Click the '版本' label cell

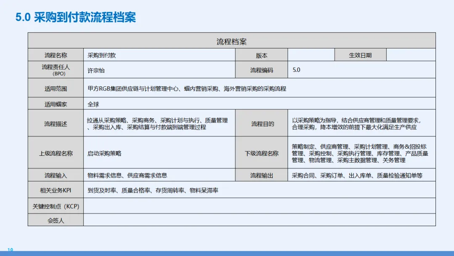coord(261,55)
